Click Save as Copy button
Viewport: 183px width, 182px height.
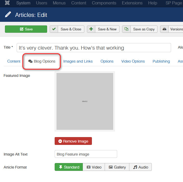point(140,29)
